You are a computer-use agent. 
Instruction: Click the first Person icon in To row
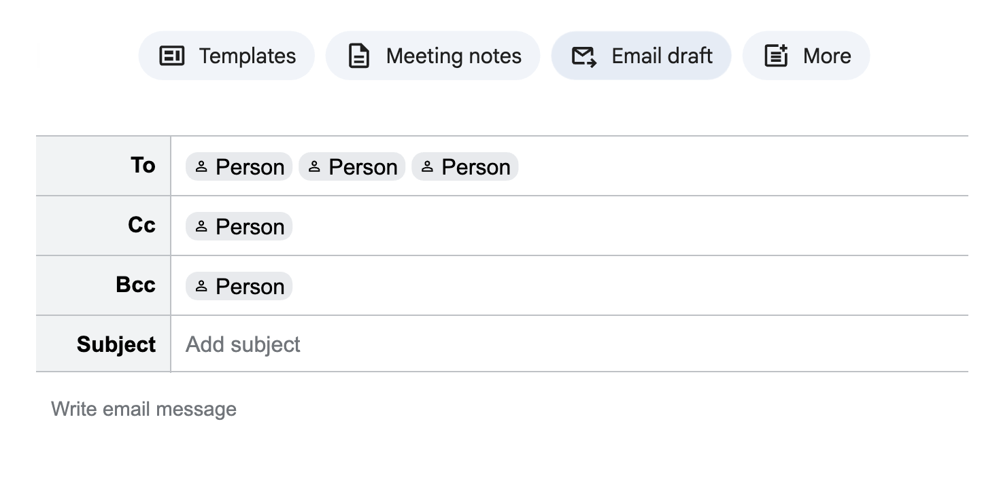click(x=201, y=167)
